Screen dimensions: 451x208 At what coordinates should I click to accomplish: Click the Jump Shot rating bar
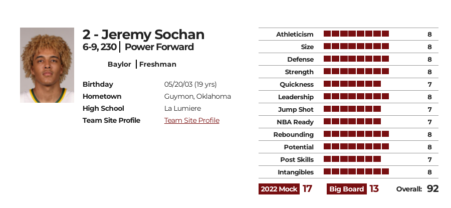coord(352,109)
